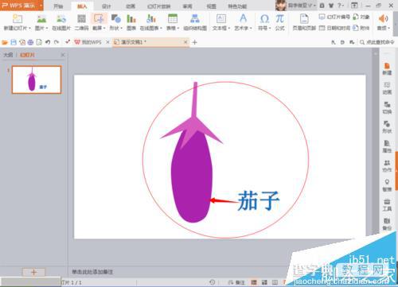The height and width of the screenshot is (287, 398).
Task: Click the command search box (点此查找命令)
Action: pyautogui.click(x=377, y=42)
